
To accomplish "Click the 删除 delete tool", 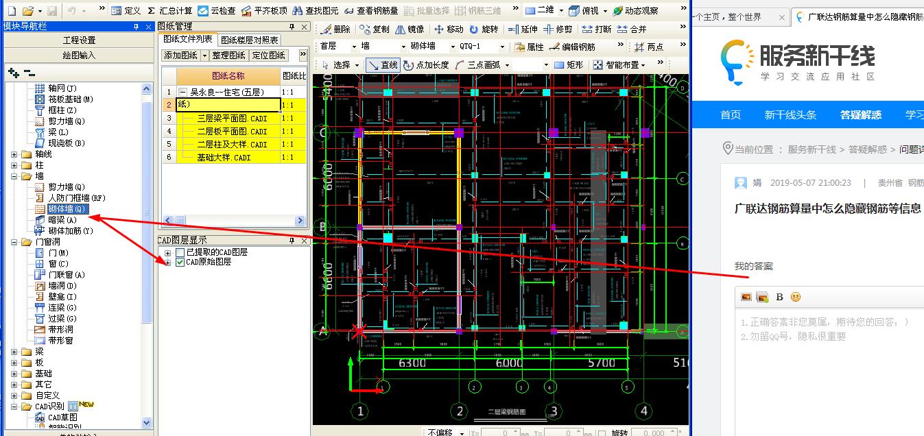I will pyautogui.click(x=336, y=29).
